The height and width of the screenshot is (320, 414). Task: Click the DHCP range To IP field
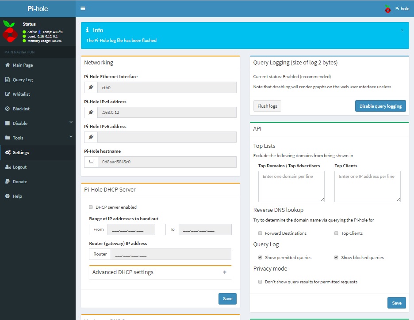pyautogui.click(x=205, y=230)
